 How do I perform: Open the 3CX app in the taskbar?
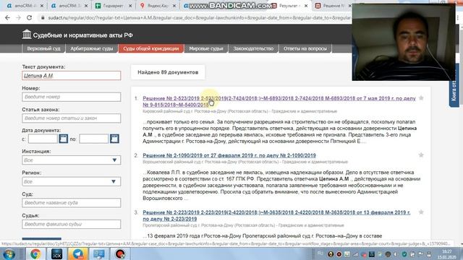pos(56,254)
